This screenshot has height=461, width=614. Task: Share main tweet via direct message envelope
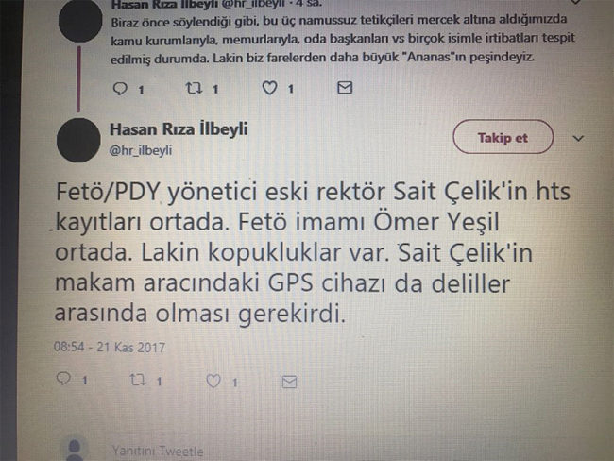289,382
